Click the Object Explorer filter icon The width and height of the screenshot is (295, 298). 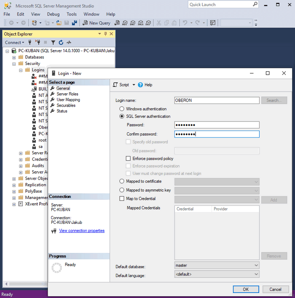[53, 43]
